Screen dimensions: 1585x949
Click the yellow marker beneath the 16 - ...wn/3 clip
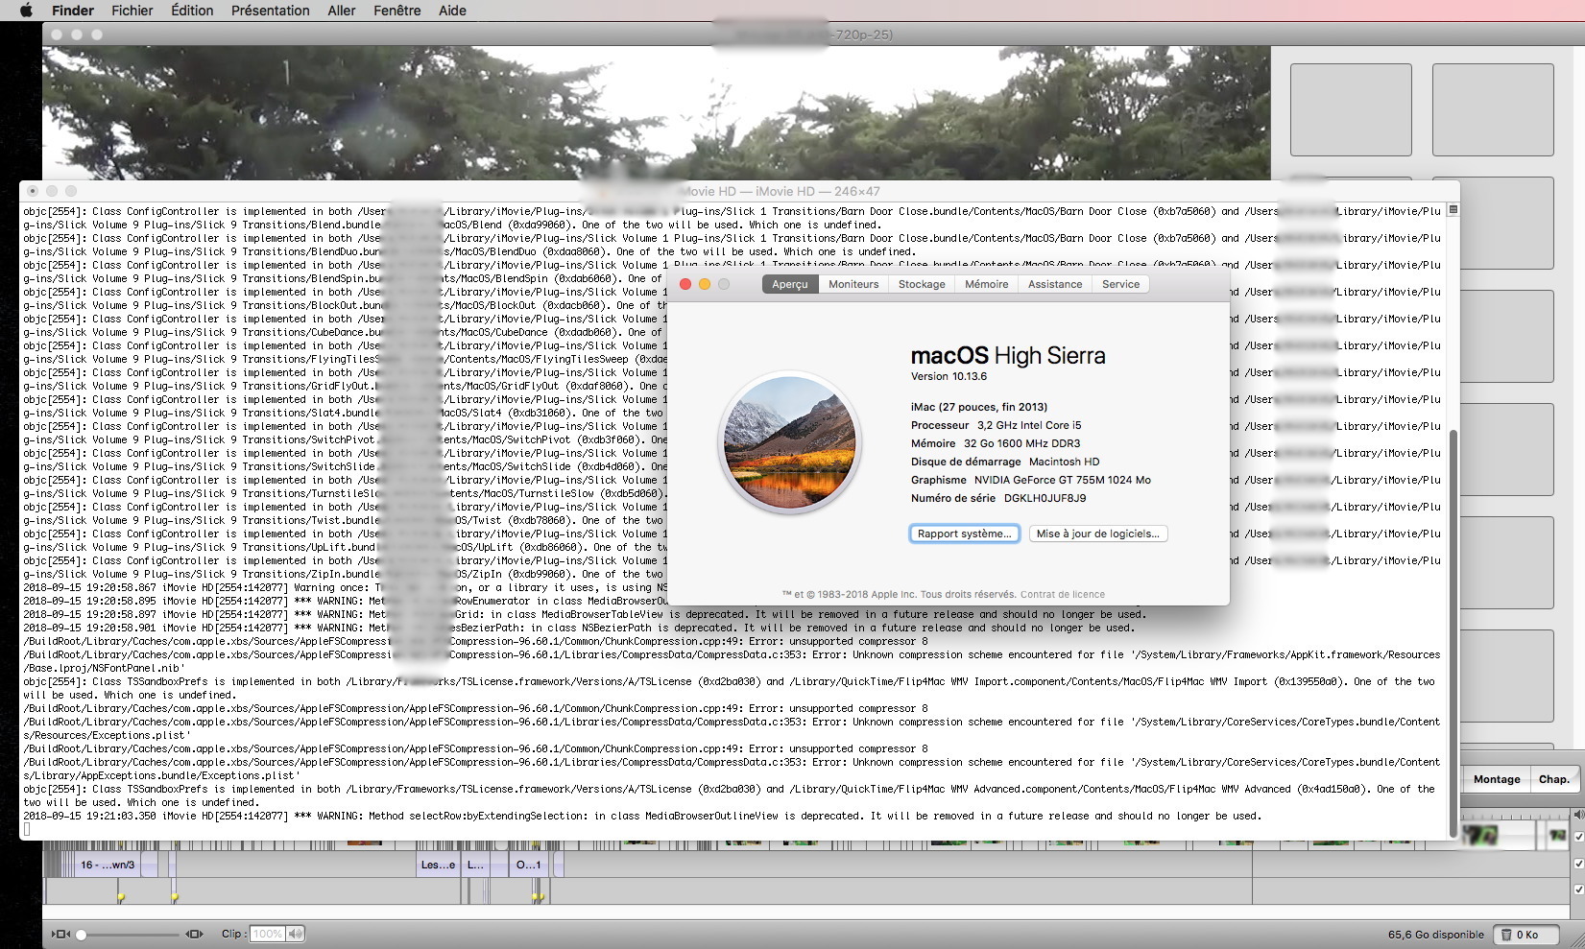121,897
